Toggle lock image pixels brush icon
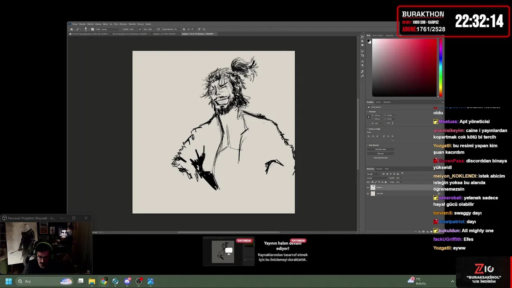Image resolution: width=512 pixels, height=288 pixels. (x=376, y=182)
